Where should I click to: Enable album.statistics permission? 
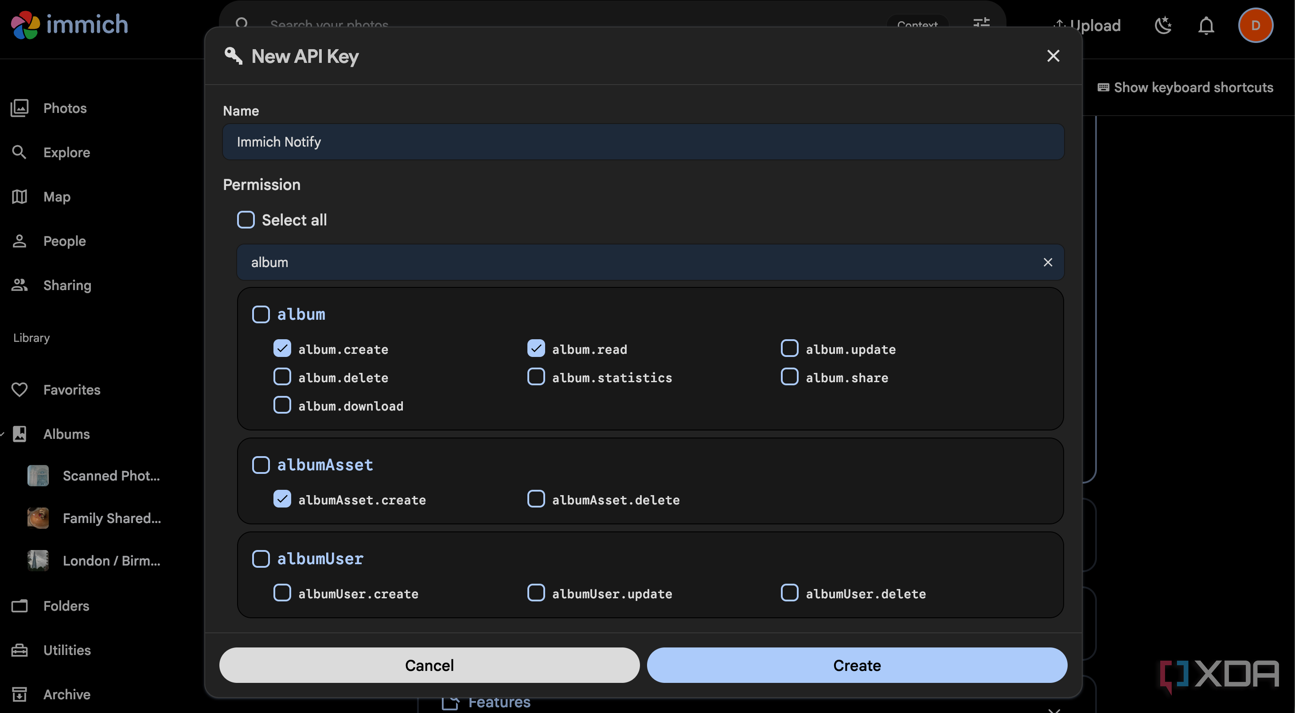(536, 376)
